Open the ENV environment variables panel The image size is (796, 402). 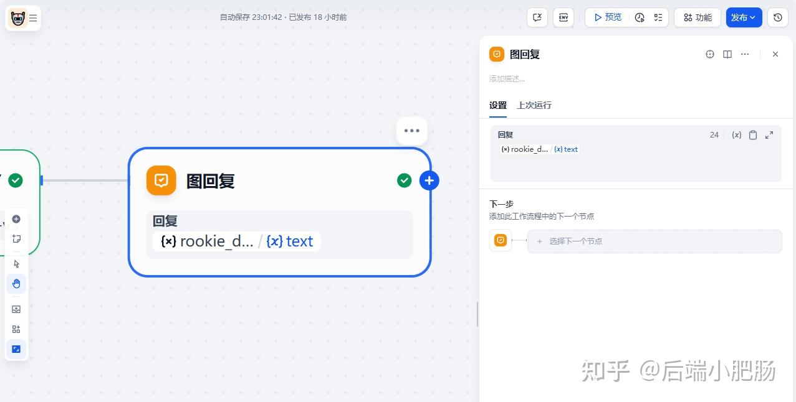[x=563, y=17]
